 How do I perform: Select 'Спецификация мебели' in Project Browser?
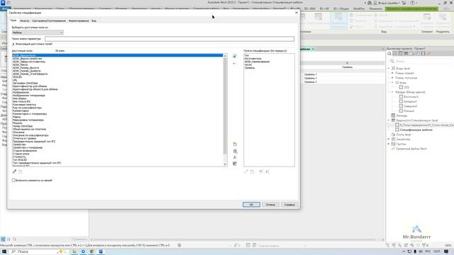(x=416, y=130)
